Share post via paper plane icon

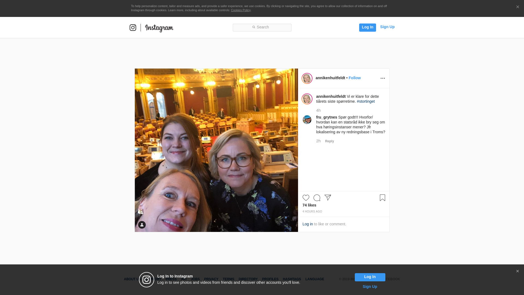click(x=328, y=197)
